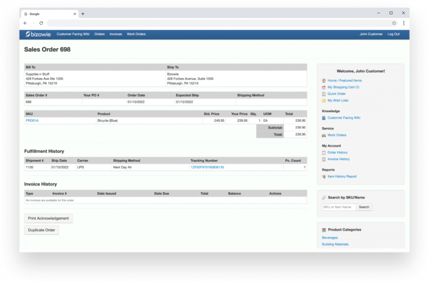The image size is (429, 283).
Task: Click the Work Orders sidebar icon
Action: click(324, 135)
